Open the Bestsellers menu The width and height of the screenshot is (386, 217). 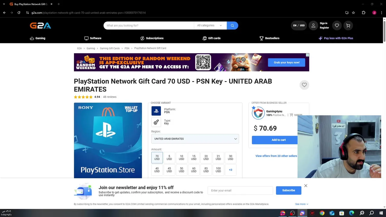[x=270, y=38]
